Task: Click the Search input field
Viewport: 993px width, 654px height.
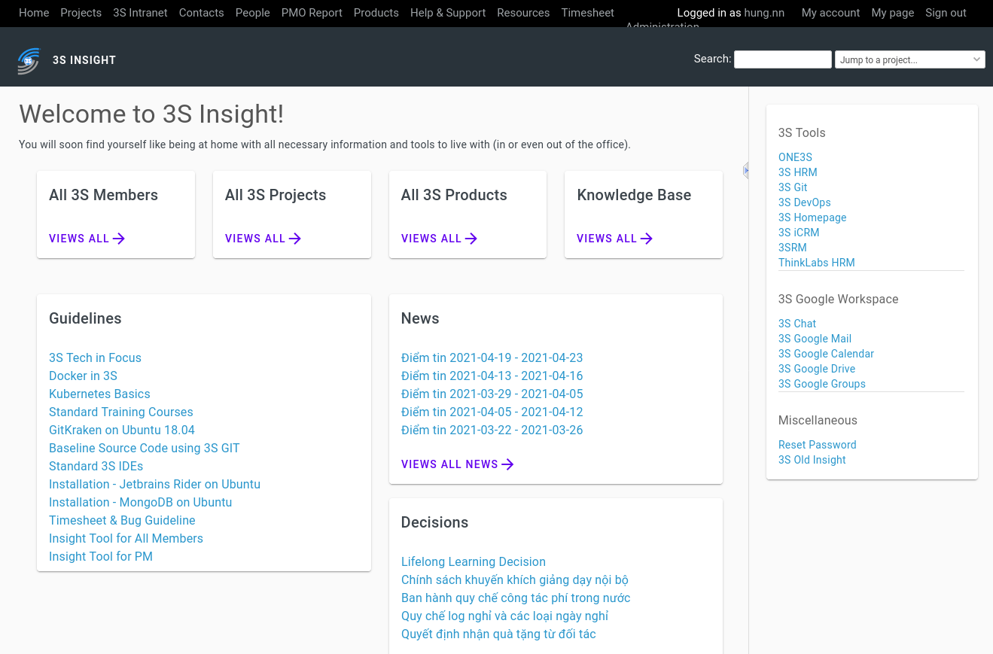Action: (782, 59)
